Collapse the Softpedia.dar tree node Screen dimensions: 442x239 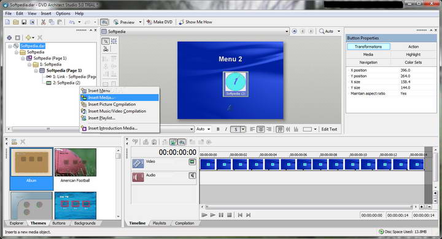(x=10, y=46)
